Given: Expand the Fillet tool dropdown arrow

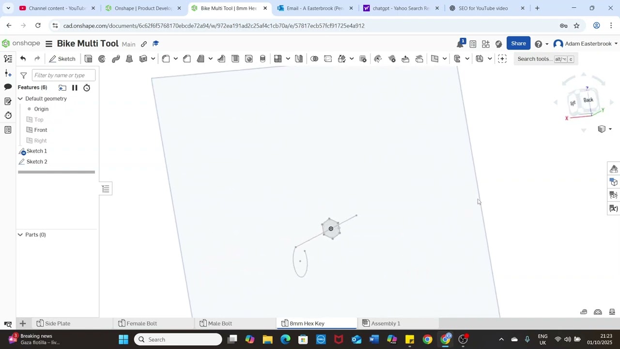Looking at the screenshot, I should (176, 59).
